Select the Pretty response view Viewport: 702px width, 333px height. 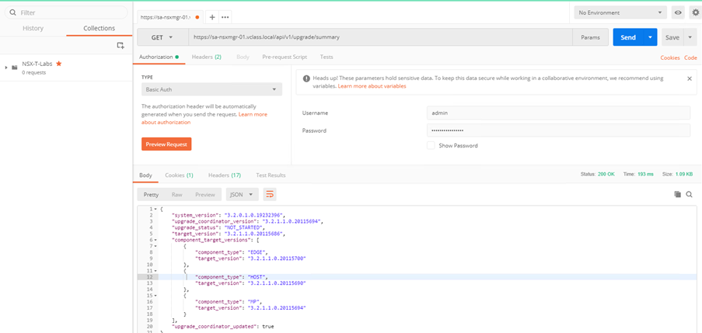(152, 194)
